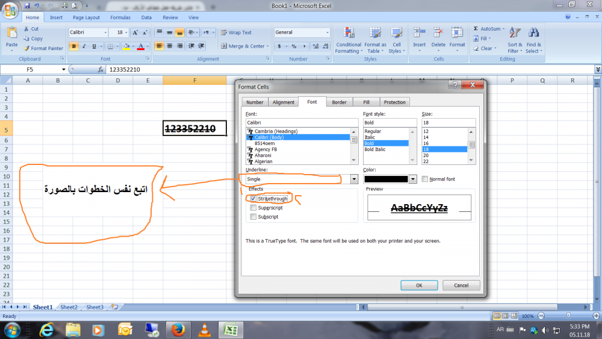The width and height of the screenshot is (602, 339).
Task: Expand the ribbon font size dropdown
Action: click(x=126, y=33)
